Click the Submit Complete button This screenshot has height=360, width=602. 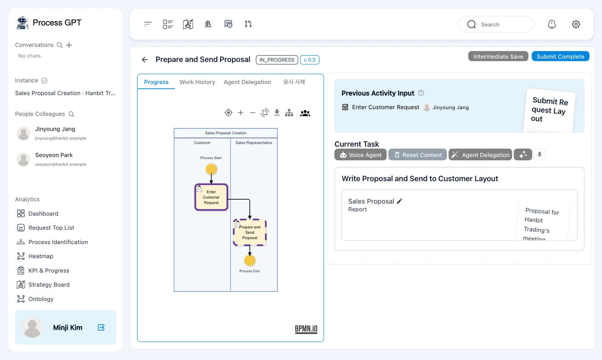pos(560,56)
